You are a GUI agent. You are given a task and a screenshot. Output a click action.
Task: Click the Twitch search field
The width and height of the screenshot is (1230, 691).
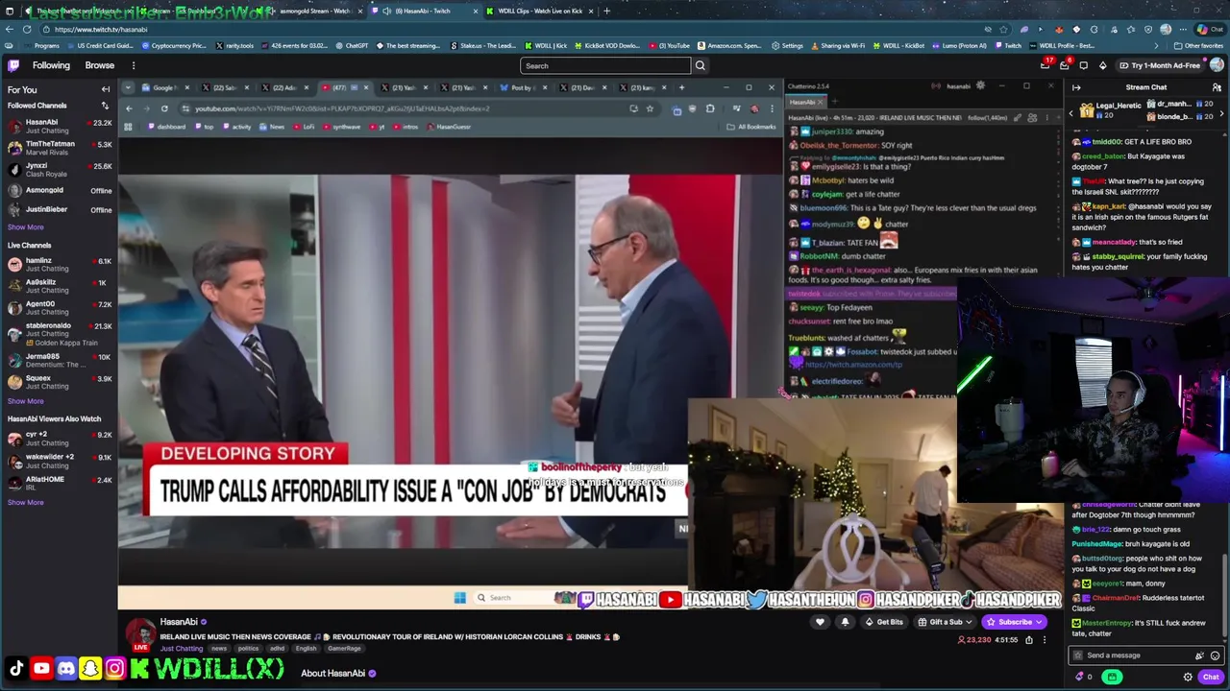click(x=605, y=65)
